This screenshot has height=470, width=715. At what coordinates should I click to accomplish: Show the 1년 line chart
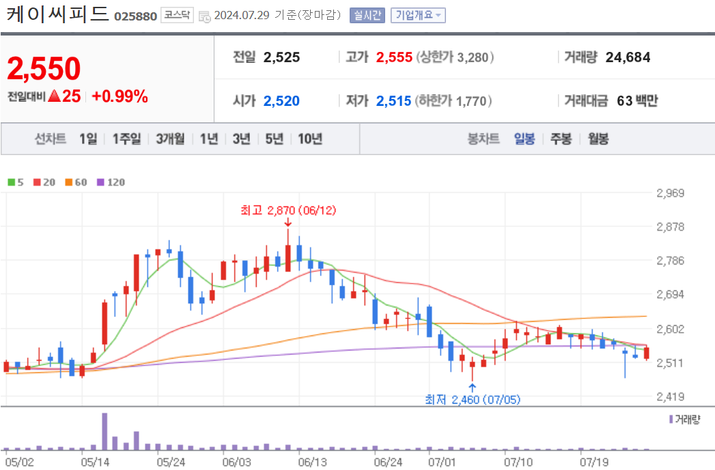click(209, 139)
